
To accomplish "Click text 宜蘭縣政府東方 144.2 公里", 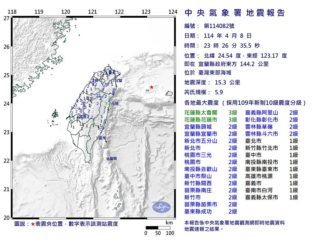I will (x=233, y=64).
